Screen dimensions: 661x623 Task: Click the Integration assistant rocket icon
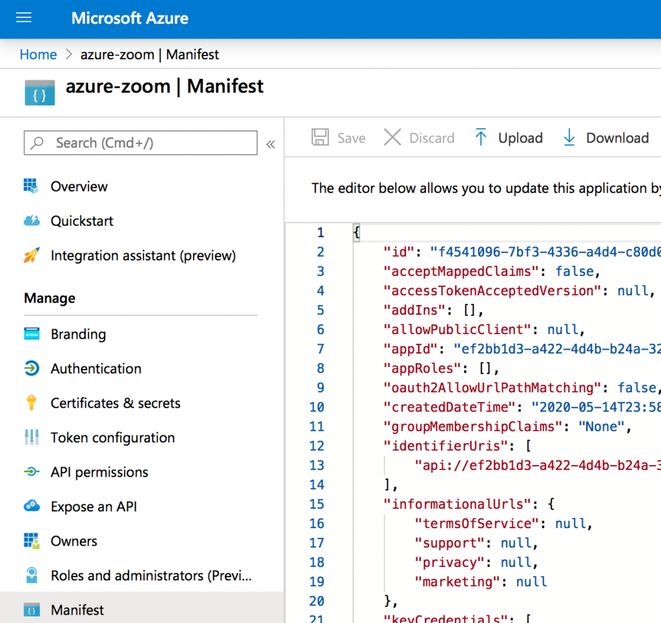(x=32, y=255)
